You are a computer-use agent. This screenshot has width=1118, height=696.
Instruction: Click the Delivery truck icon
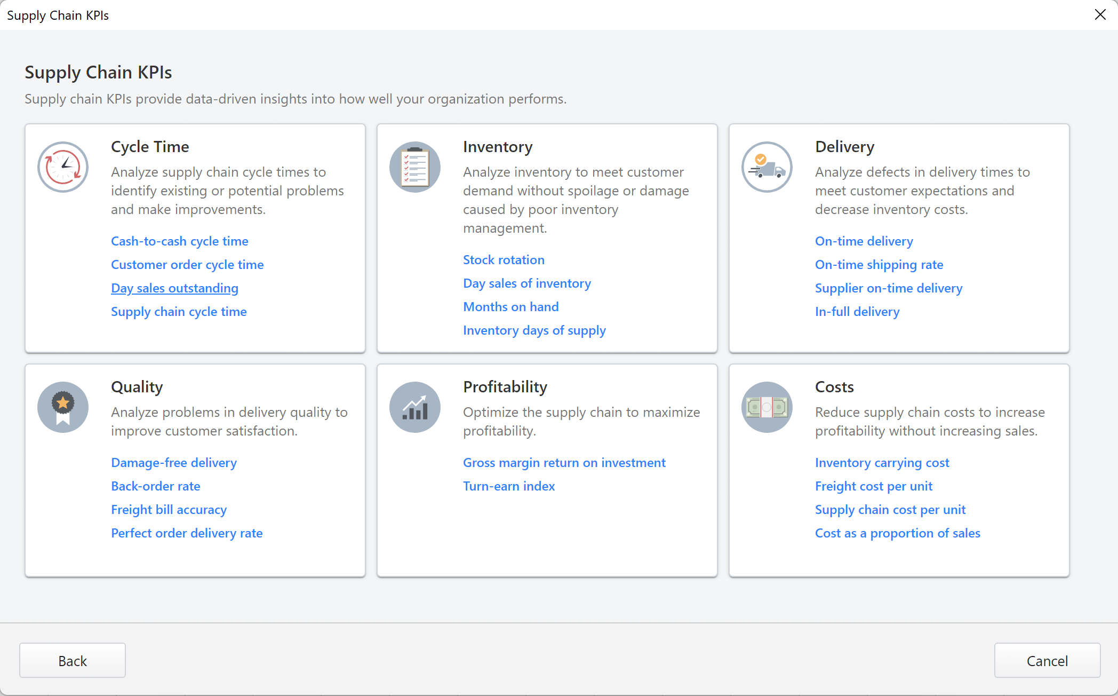point(767,167)
